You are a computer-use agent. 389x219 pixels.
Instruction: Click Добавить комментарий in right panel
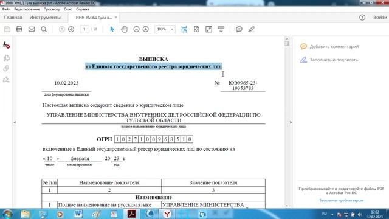pyautogui.click(x=329, y=47)
